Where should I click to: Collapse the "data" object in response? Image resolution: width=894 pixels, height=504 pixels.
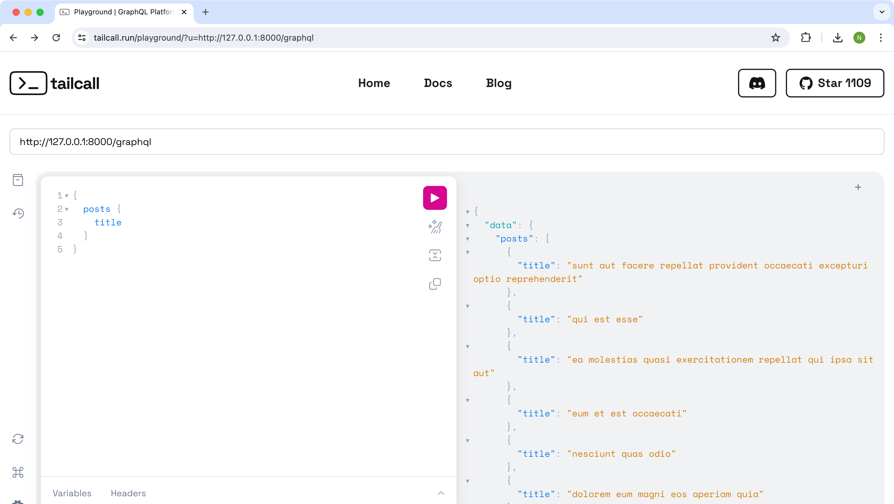point(468,226)
